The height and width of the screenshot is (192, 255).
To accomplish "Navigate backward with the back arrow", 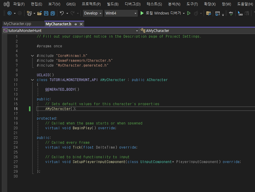I will point(9,13).
